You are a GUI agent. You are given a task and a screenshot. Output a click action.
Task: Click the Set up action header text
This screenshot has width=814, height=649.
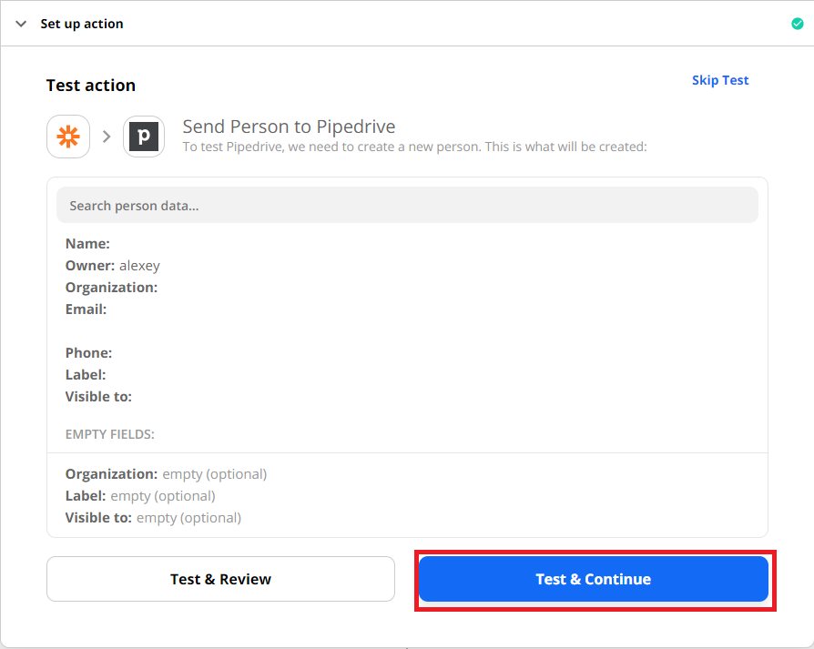tap(82, 24)
